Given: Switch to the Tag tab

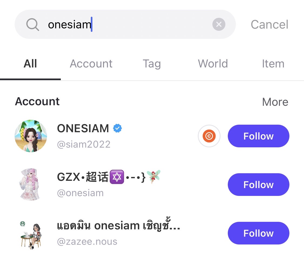Looking at the screenshot, I should 152,64.
